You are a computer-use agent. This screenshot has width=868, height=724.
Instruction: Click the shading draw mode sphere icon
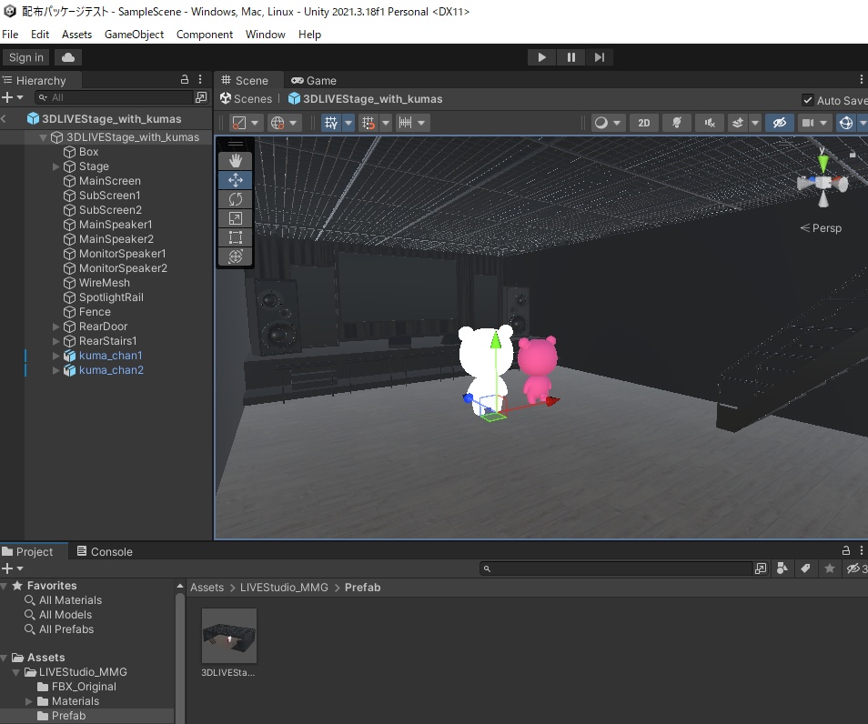[x=601, y=123]
